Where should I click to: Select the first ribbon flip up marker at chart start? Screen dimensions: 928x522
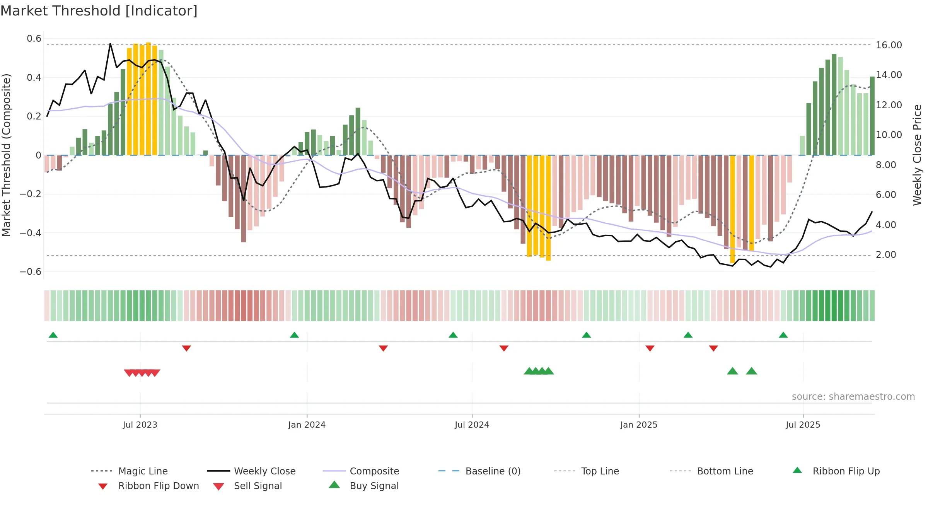[x=53, y=335]
